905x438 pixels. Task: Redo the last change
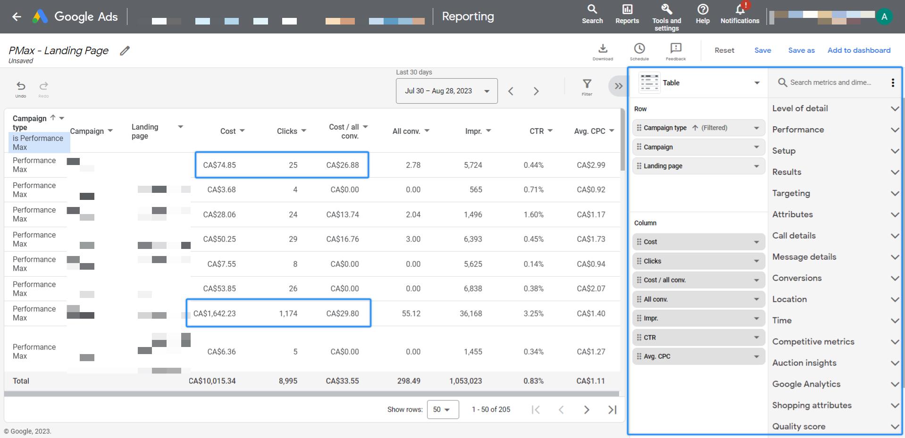point(43,89)
